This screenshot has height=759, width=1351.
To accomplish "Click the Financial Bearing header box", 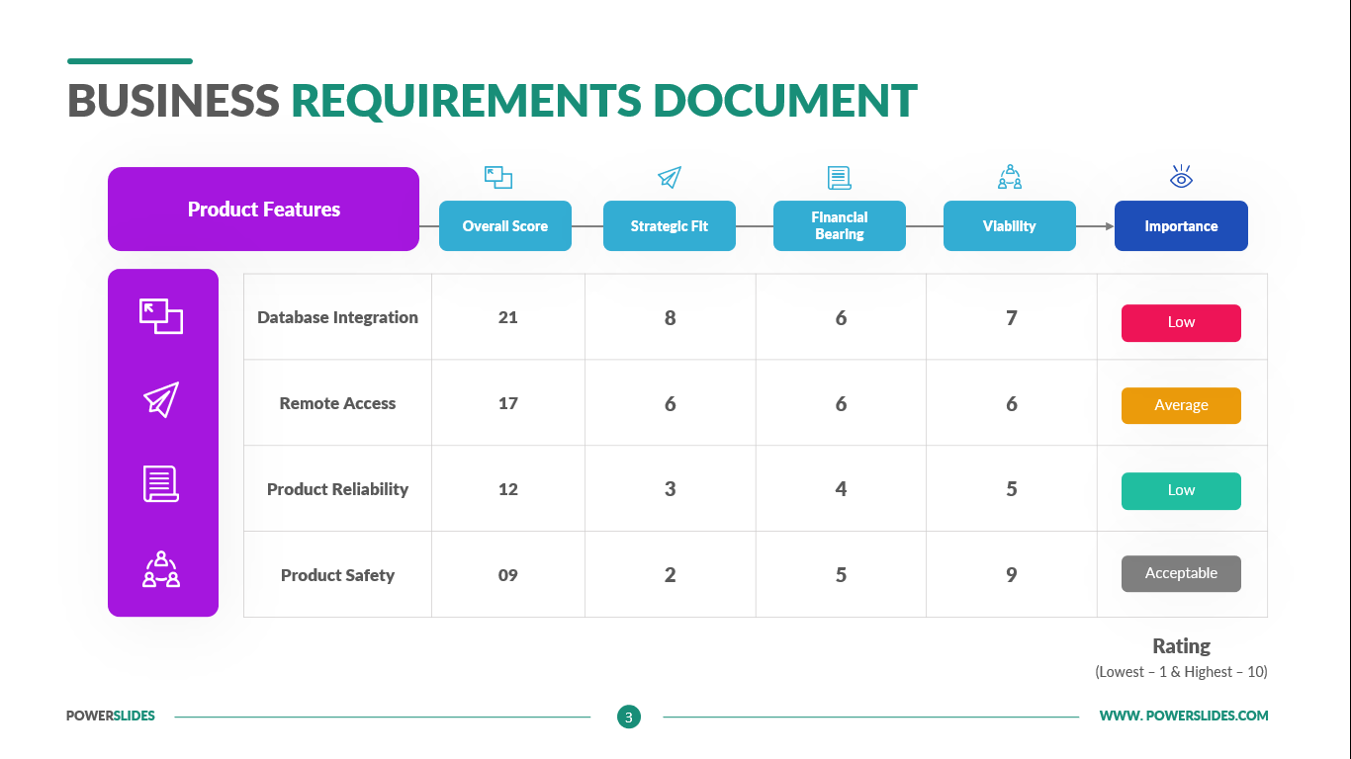I will pyautogui.click(x=840, y=226).
